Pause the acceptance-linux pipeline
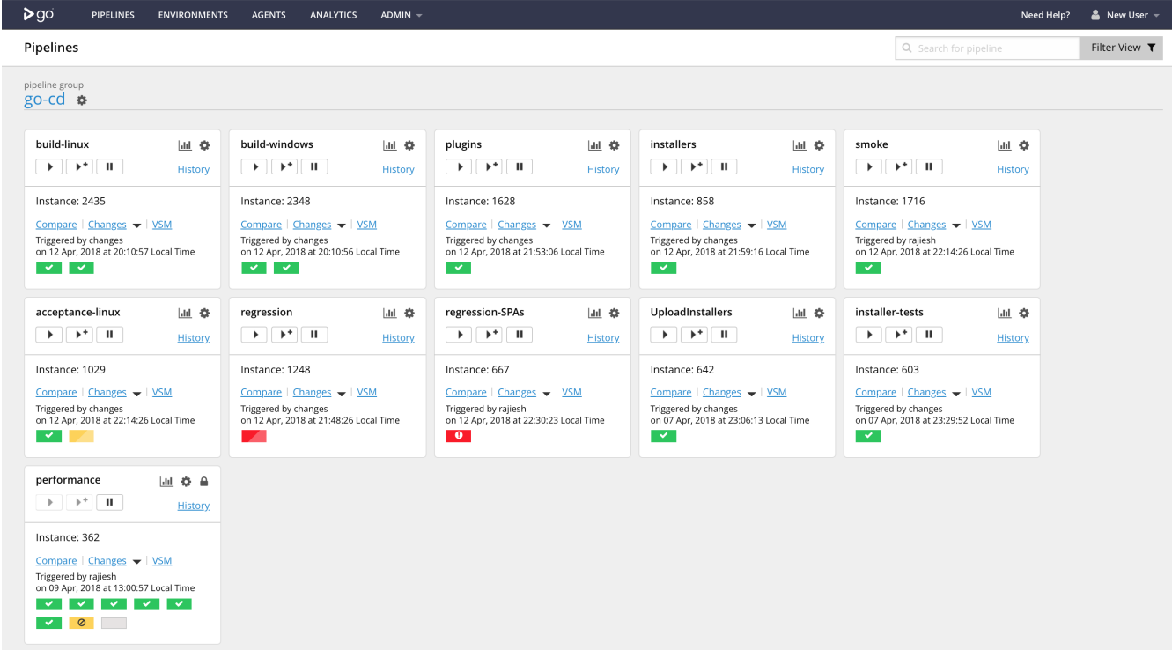Screen dimensions: 1172x650 [x=110, y=335]
